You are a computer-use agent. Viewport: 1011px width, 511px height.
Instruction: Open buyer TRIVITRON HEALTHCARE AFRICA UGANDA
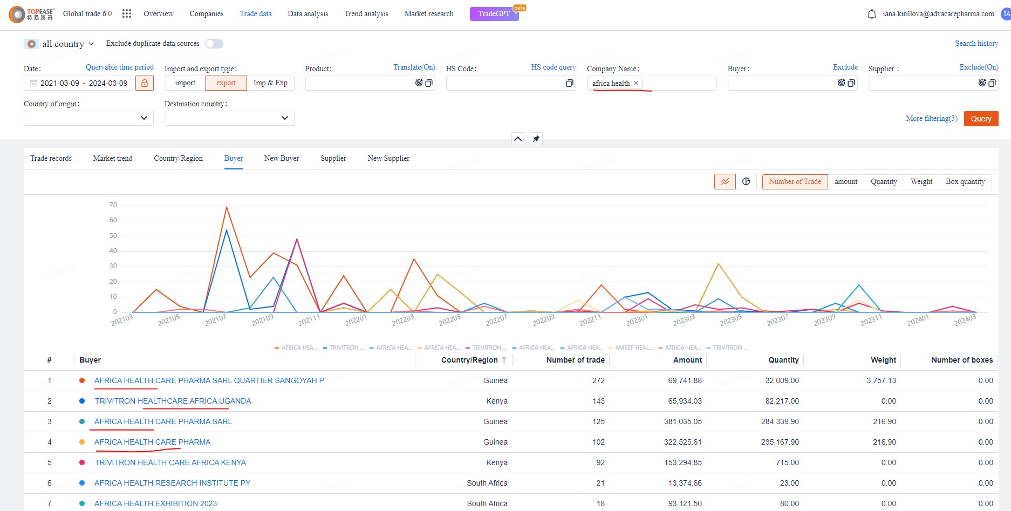point(173,401)
